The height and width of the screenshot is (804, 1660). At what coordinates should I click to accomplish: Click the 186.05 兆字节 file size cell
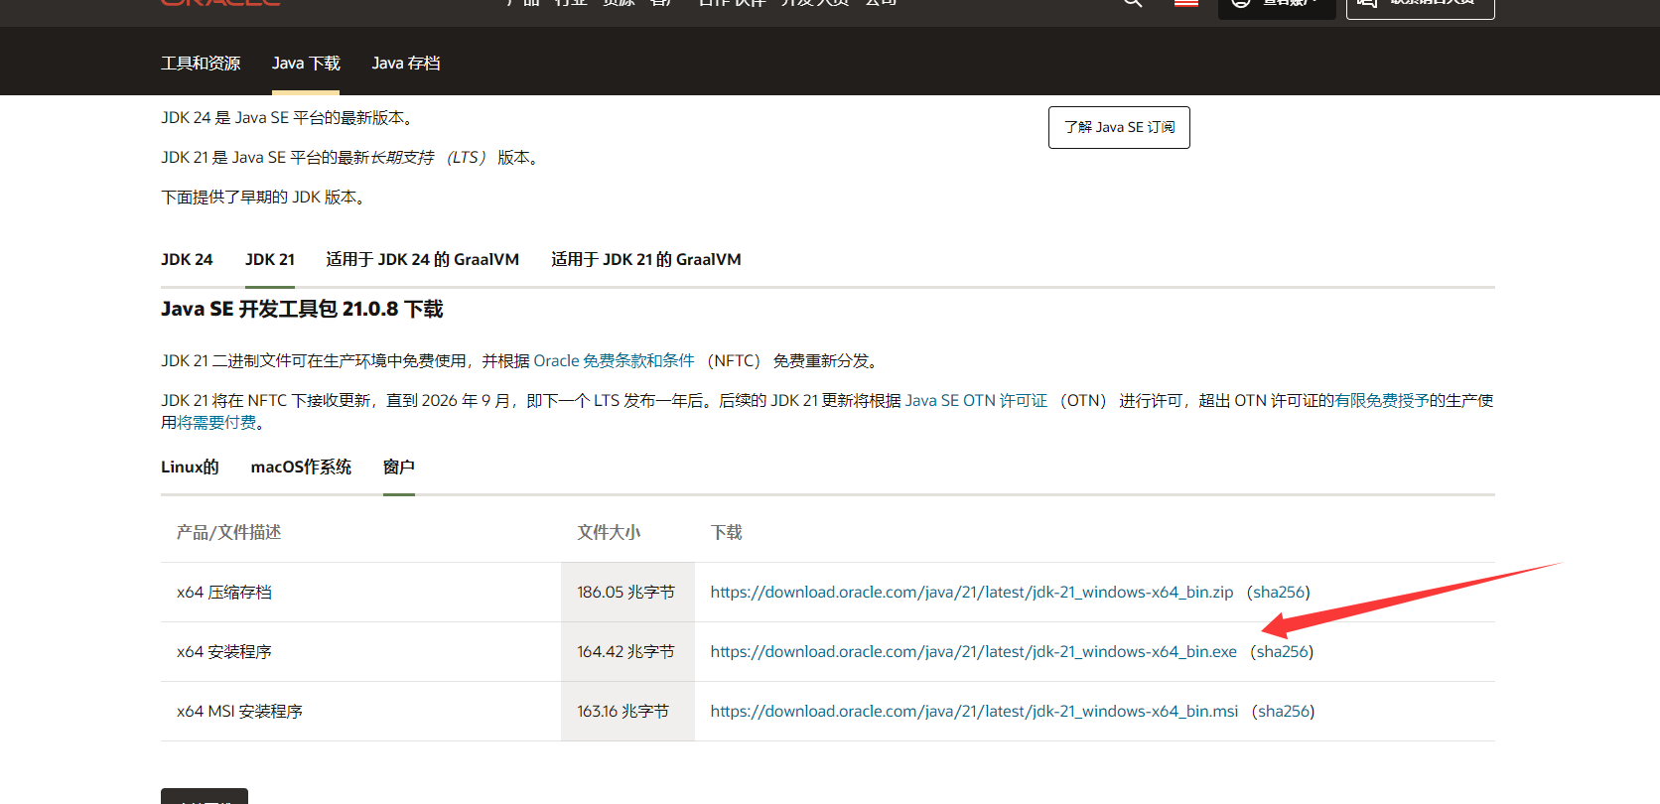click(626, 592)
